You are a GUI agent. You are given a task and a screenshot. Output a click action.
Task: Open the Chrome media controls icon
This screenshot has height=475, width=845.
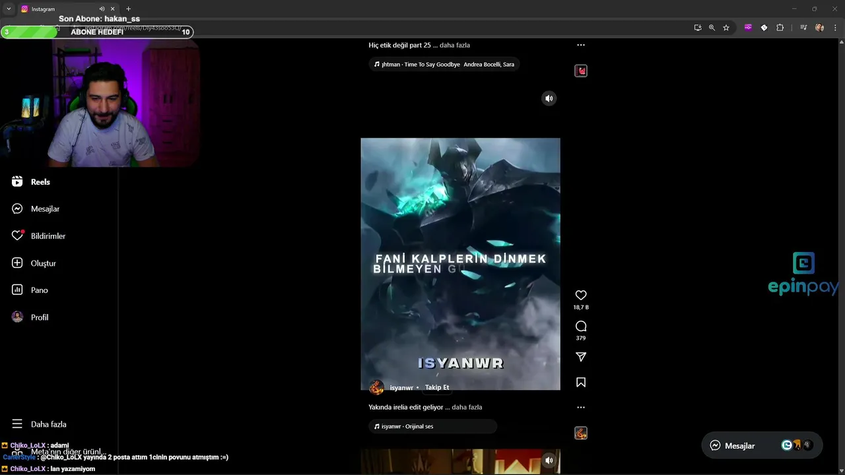pos(803,28)
